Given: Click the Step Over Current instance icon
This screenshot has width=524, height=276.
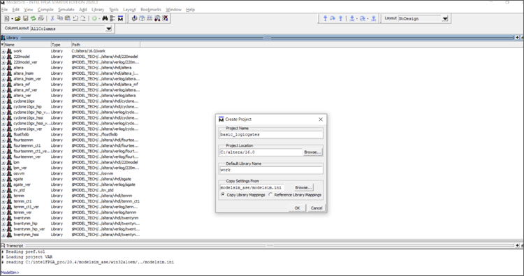Looking at the screenshot, I should pos(362,18).
